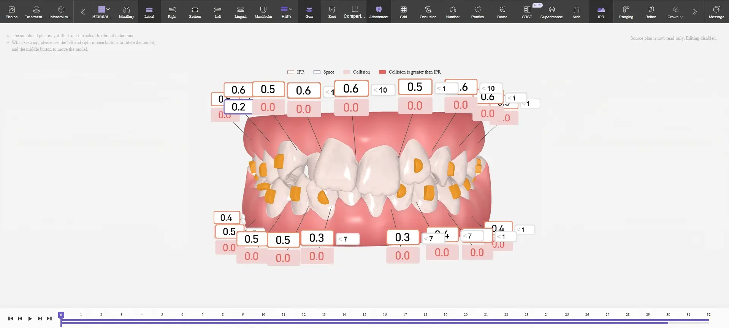Click the upper '<10' step label near 0.6
This screenshot has width=729, height=328.
point(383,90)
